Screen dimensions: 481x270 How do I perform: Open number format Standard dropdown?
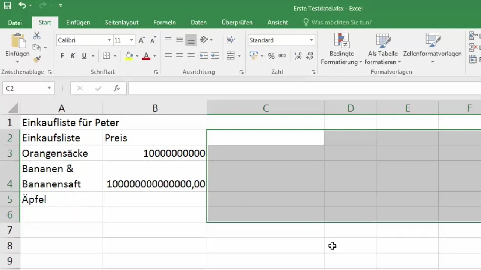click(x=311, y=40)
